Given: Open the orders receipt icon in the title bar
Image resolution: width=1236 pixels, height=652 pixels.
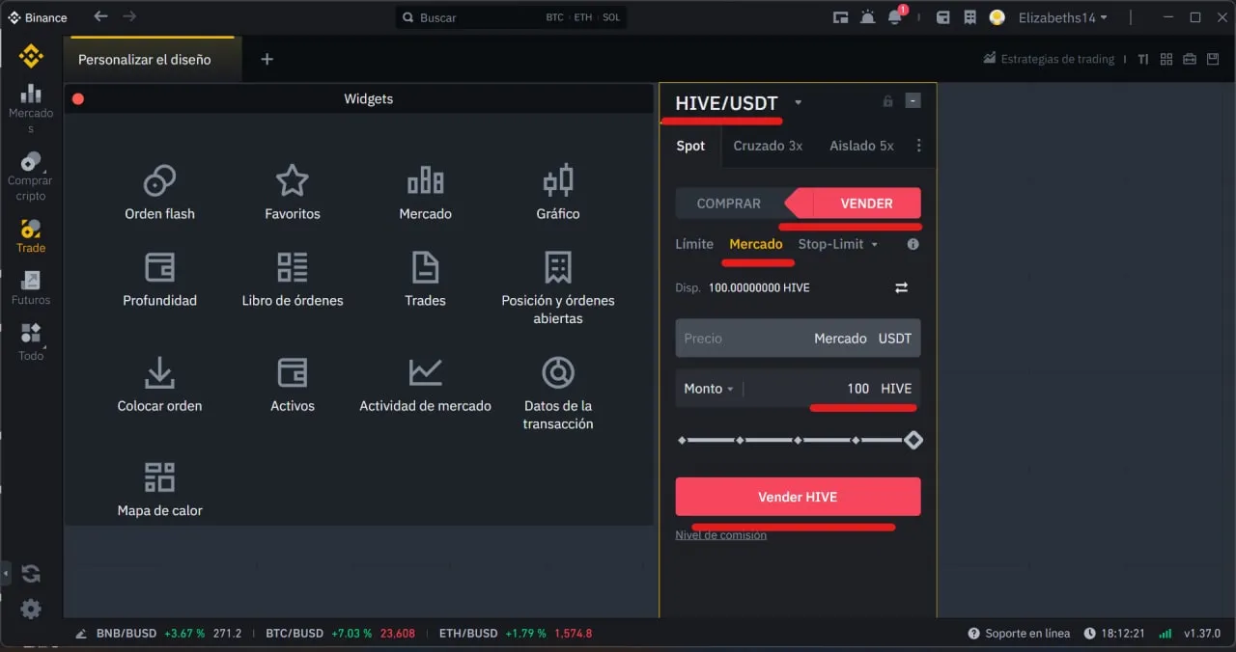Looking at the screenshot, I should [969, 17].
